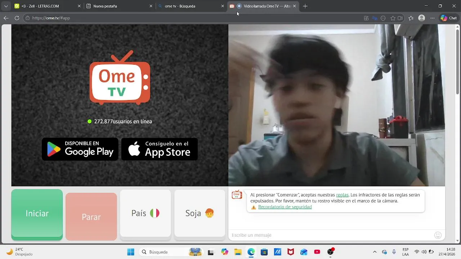Viewport: 461px width, 259px height.
Task: Click the site info icon in address bar
Action: coord(28,18)
